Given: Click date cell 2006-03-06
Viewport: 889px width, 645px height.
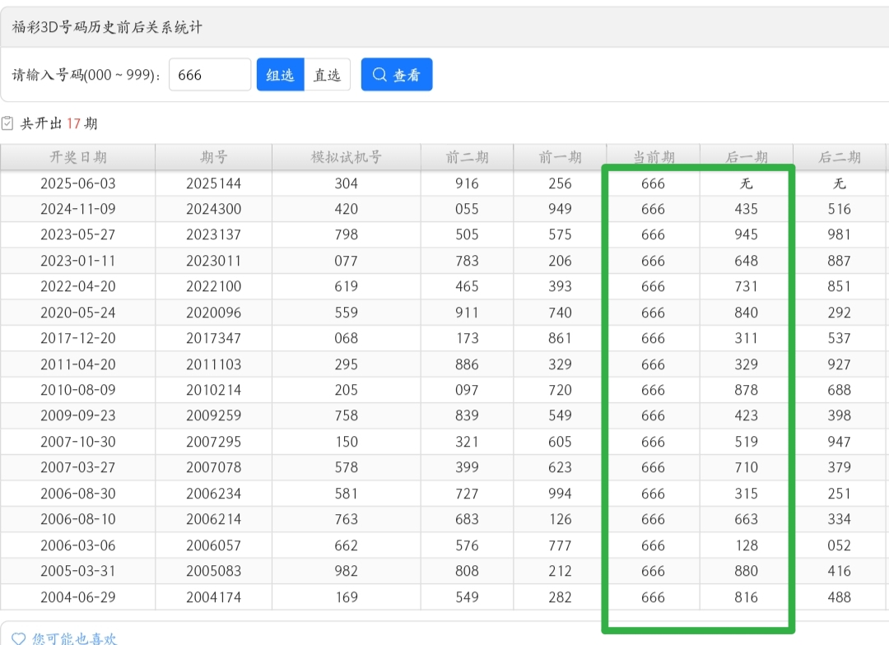Looking at the screenshot, I should point(78,545).
